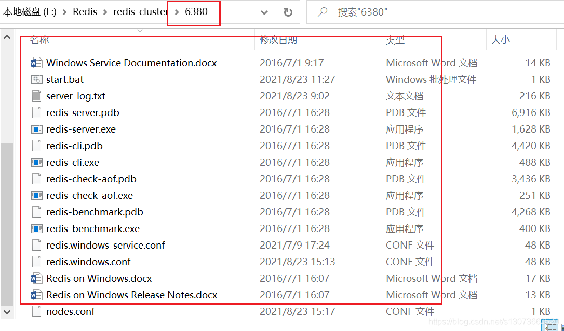Screen dimensions: 564x331
Task: Click the redis-cli.exe application icon
Action: tap(36, 162)
